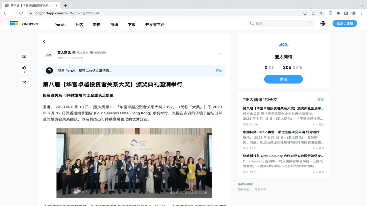
Task: Open the 资讯 menu item
Action: tap(97, 25)
